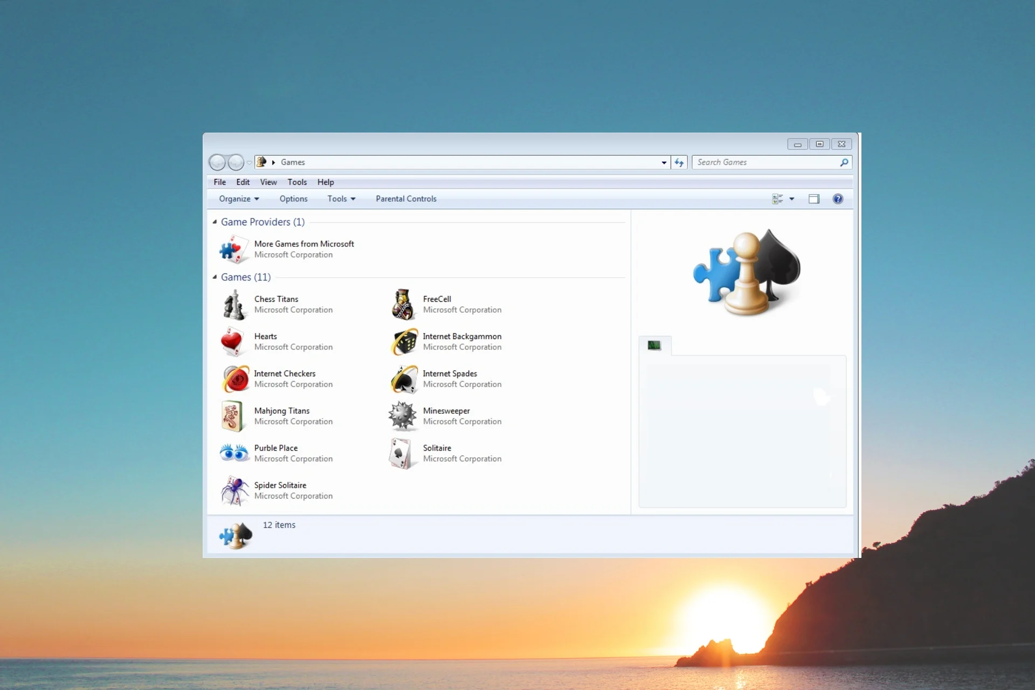
Task: Toggle the preview pane icon
Action: tap(814, 199)
